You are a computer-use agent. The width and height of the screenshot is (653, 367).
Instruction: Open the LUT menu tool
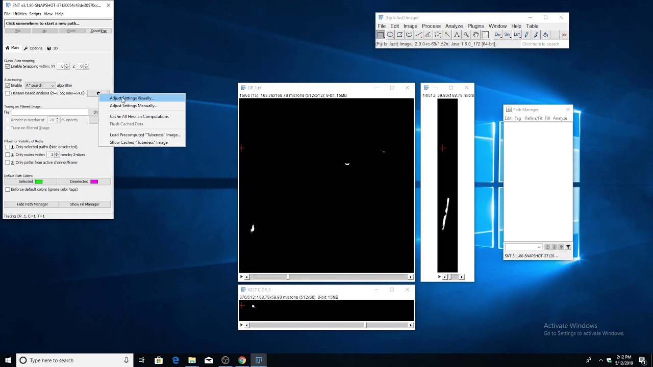(x=517, y=35)
